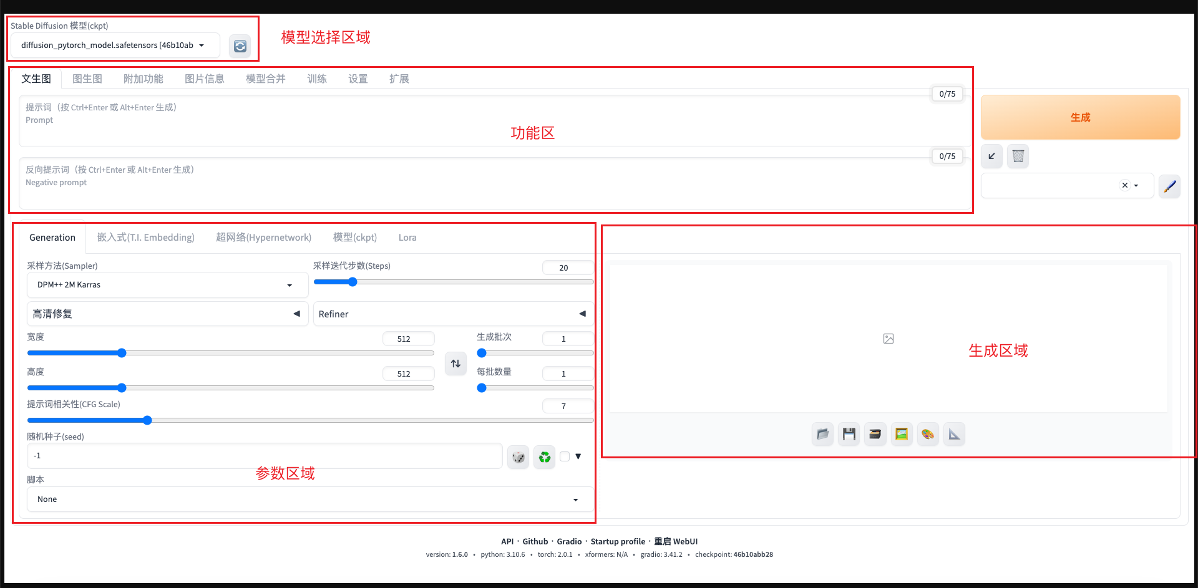This screenshot has width=1198, height=588.
Task: Adjust the 高度 height slider
Action: coord(231,388)
